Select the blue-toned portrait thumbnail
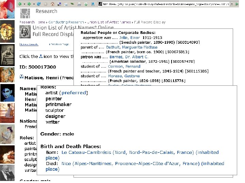Image resolution: width=245 pixels, height=183 pixels. pyautogui.click(x=7, y=93)
